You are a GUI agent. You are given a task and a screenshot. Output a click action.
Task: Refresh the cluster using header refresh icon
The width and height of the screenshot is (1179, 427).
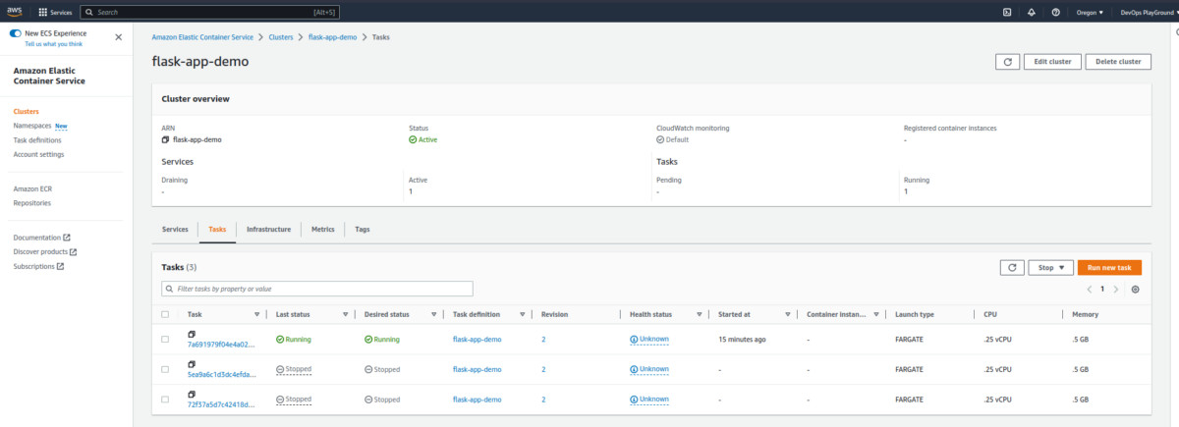coord(1006,61)
